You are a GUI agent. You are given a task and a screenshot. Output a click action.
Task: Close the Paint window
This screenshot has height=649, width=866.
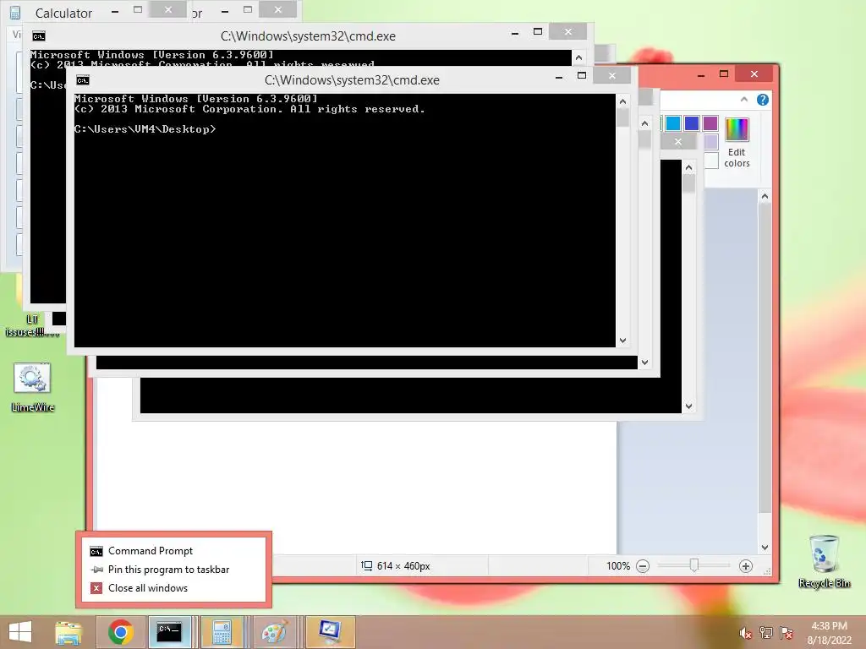(x=754, y=74)
